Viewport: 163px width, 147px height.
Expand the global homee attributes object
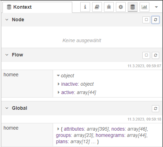coord(58,129)
